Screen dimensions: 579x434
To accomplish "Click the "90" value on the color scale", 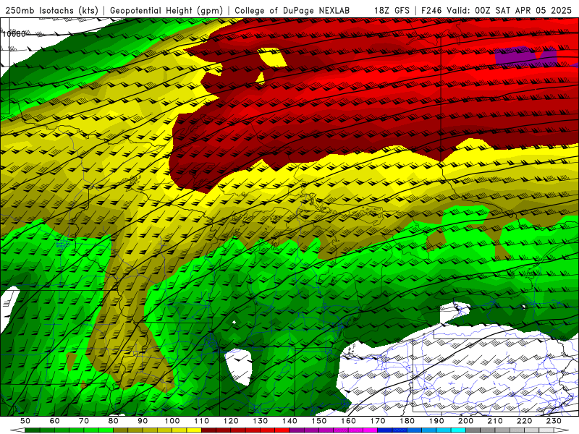I will (x=143, y=421).
